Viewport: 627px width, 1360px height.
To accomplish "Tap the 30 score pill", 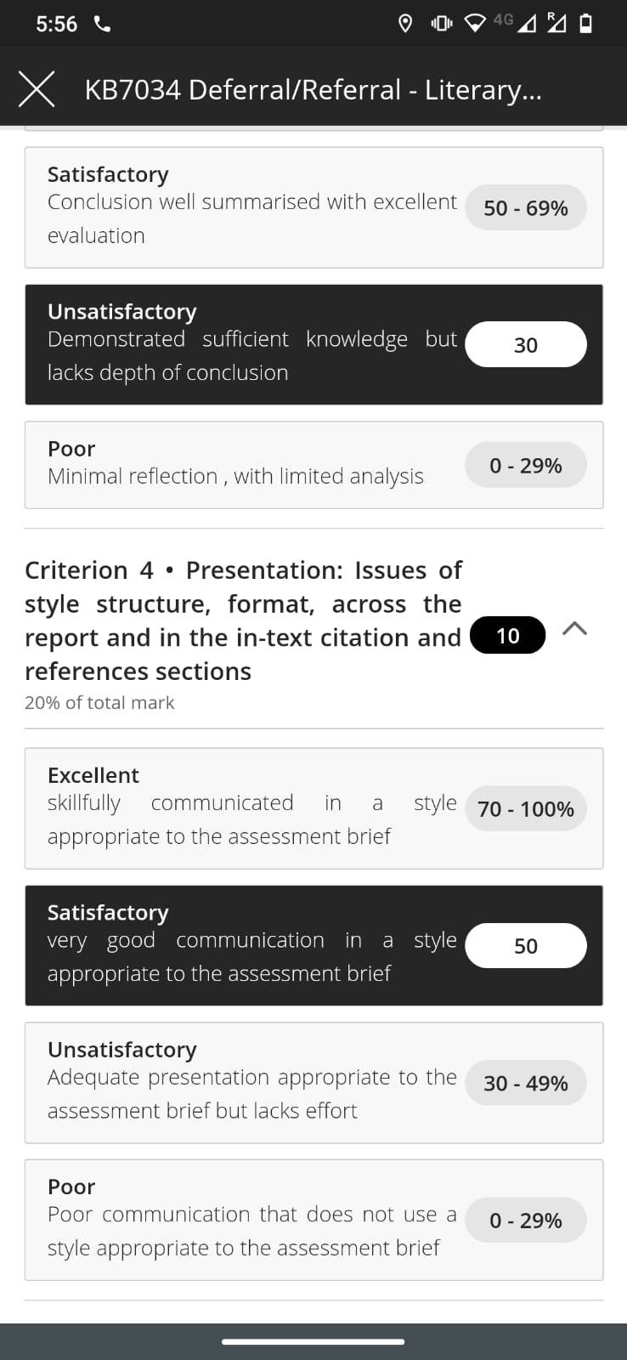I will pyautogui.click(x=526, y=344).
